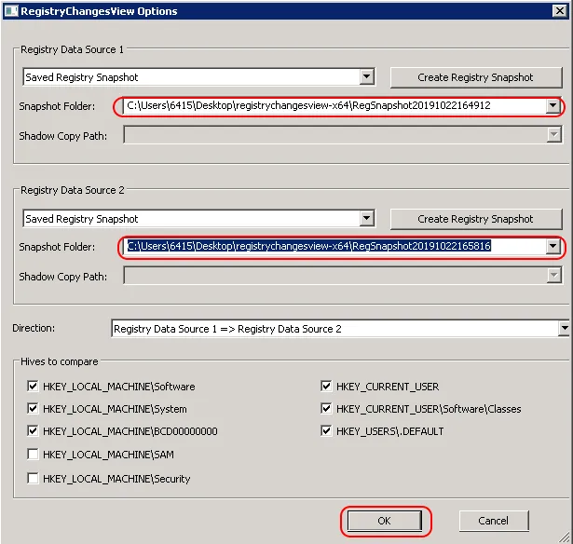
Task: Open Data Source 1 type dropdown
Action: coord(366,77)
